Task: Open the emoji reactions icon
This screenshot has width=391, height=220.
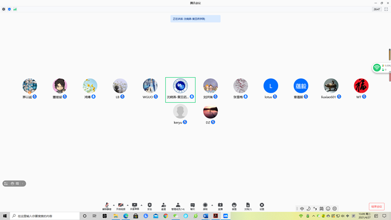Action: click(x=234, y=206)
